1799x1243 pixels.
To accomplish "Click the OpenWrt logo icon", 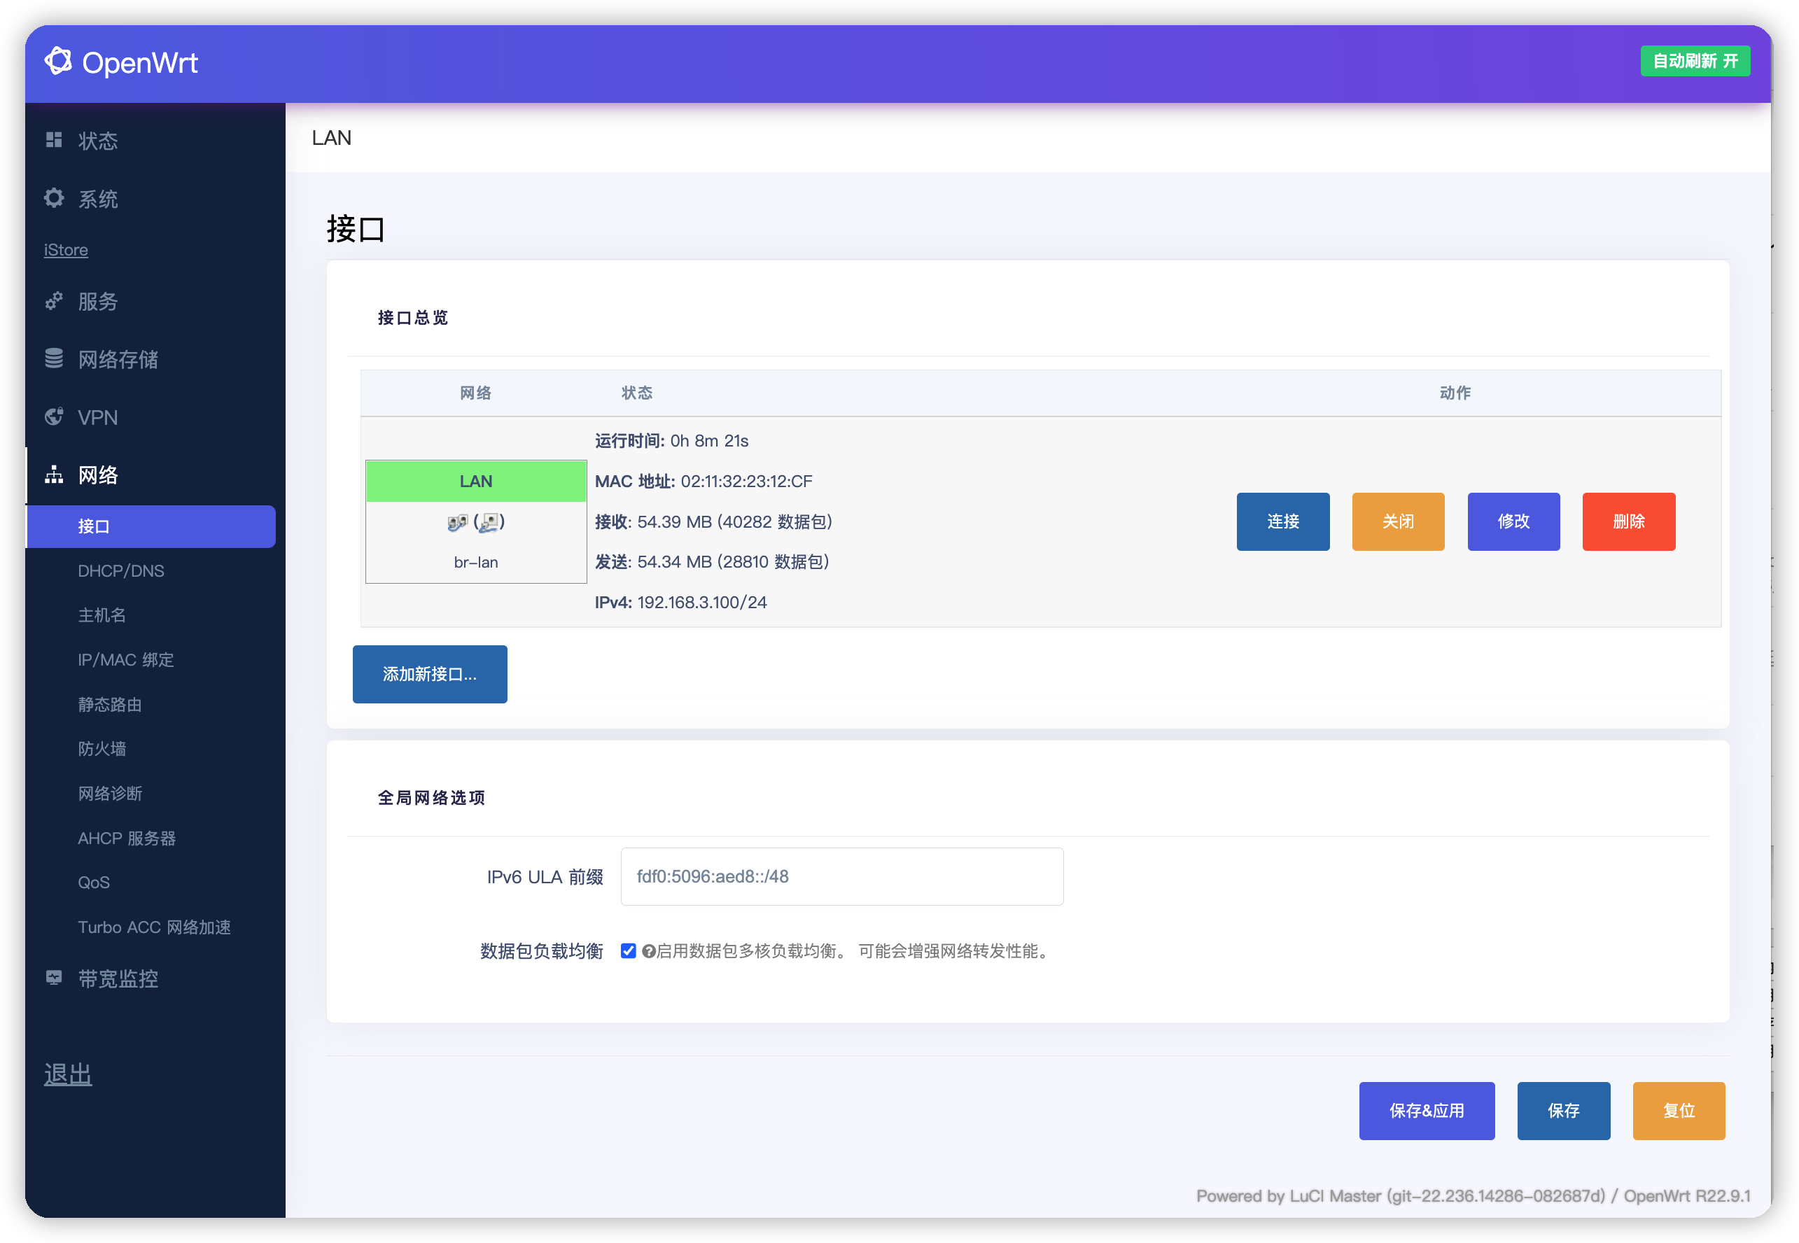I will [x=57, y=61].
